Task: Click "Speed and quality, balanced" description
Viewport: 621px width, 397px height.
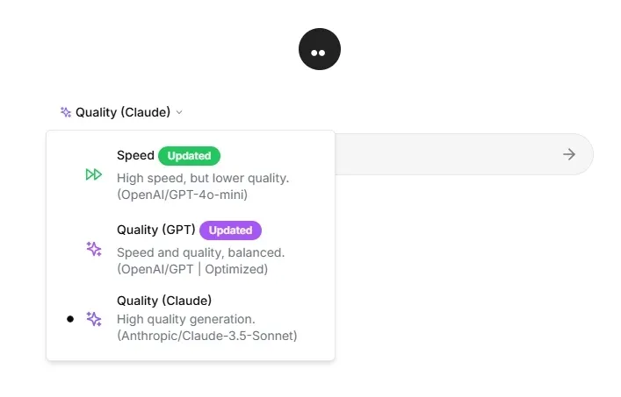Action: 200,252
